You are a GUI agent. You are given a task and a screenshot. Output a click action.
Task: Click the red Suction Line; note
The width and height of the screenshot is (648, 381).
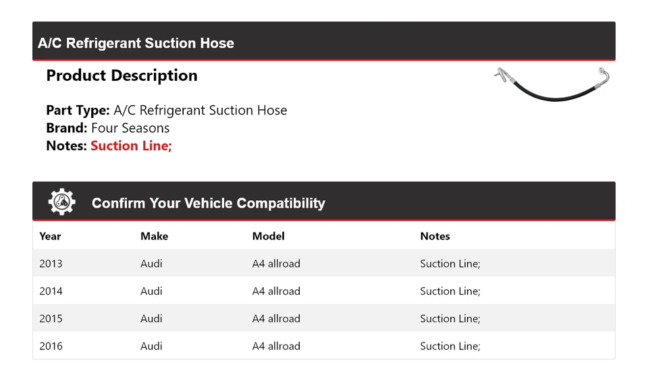point(131,146)
